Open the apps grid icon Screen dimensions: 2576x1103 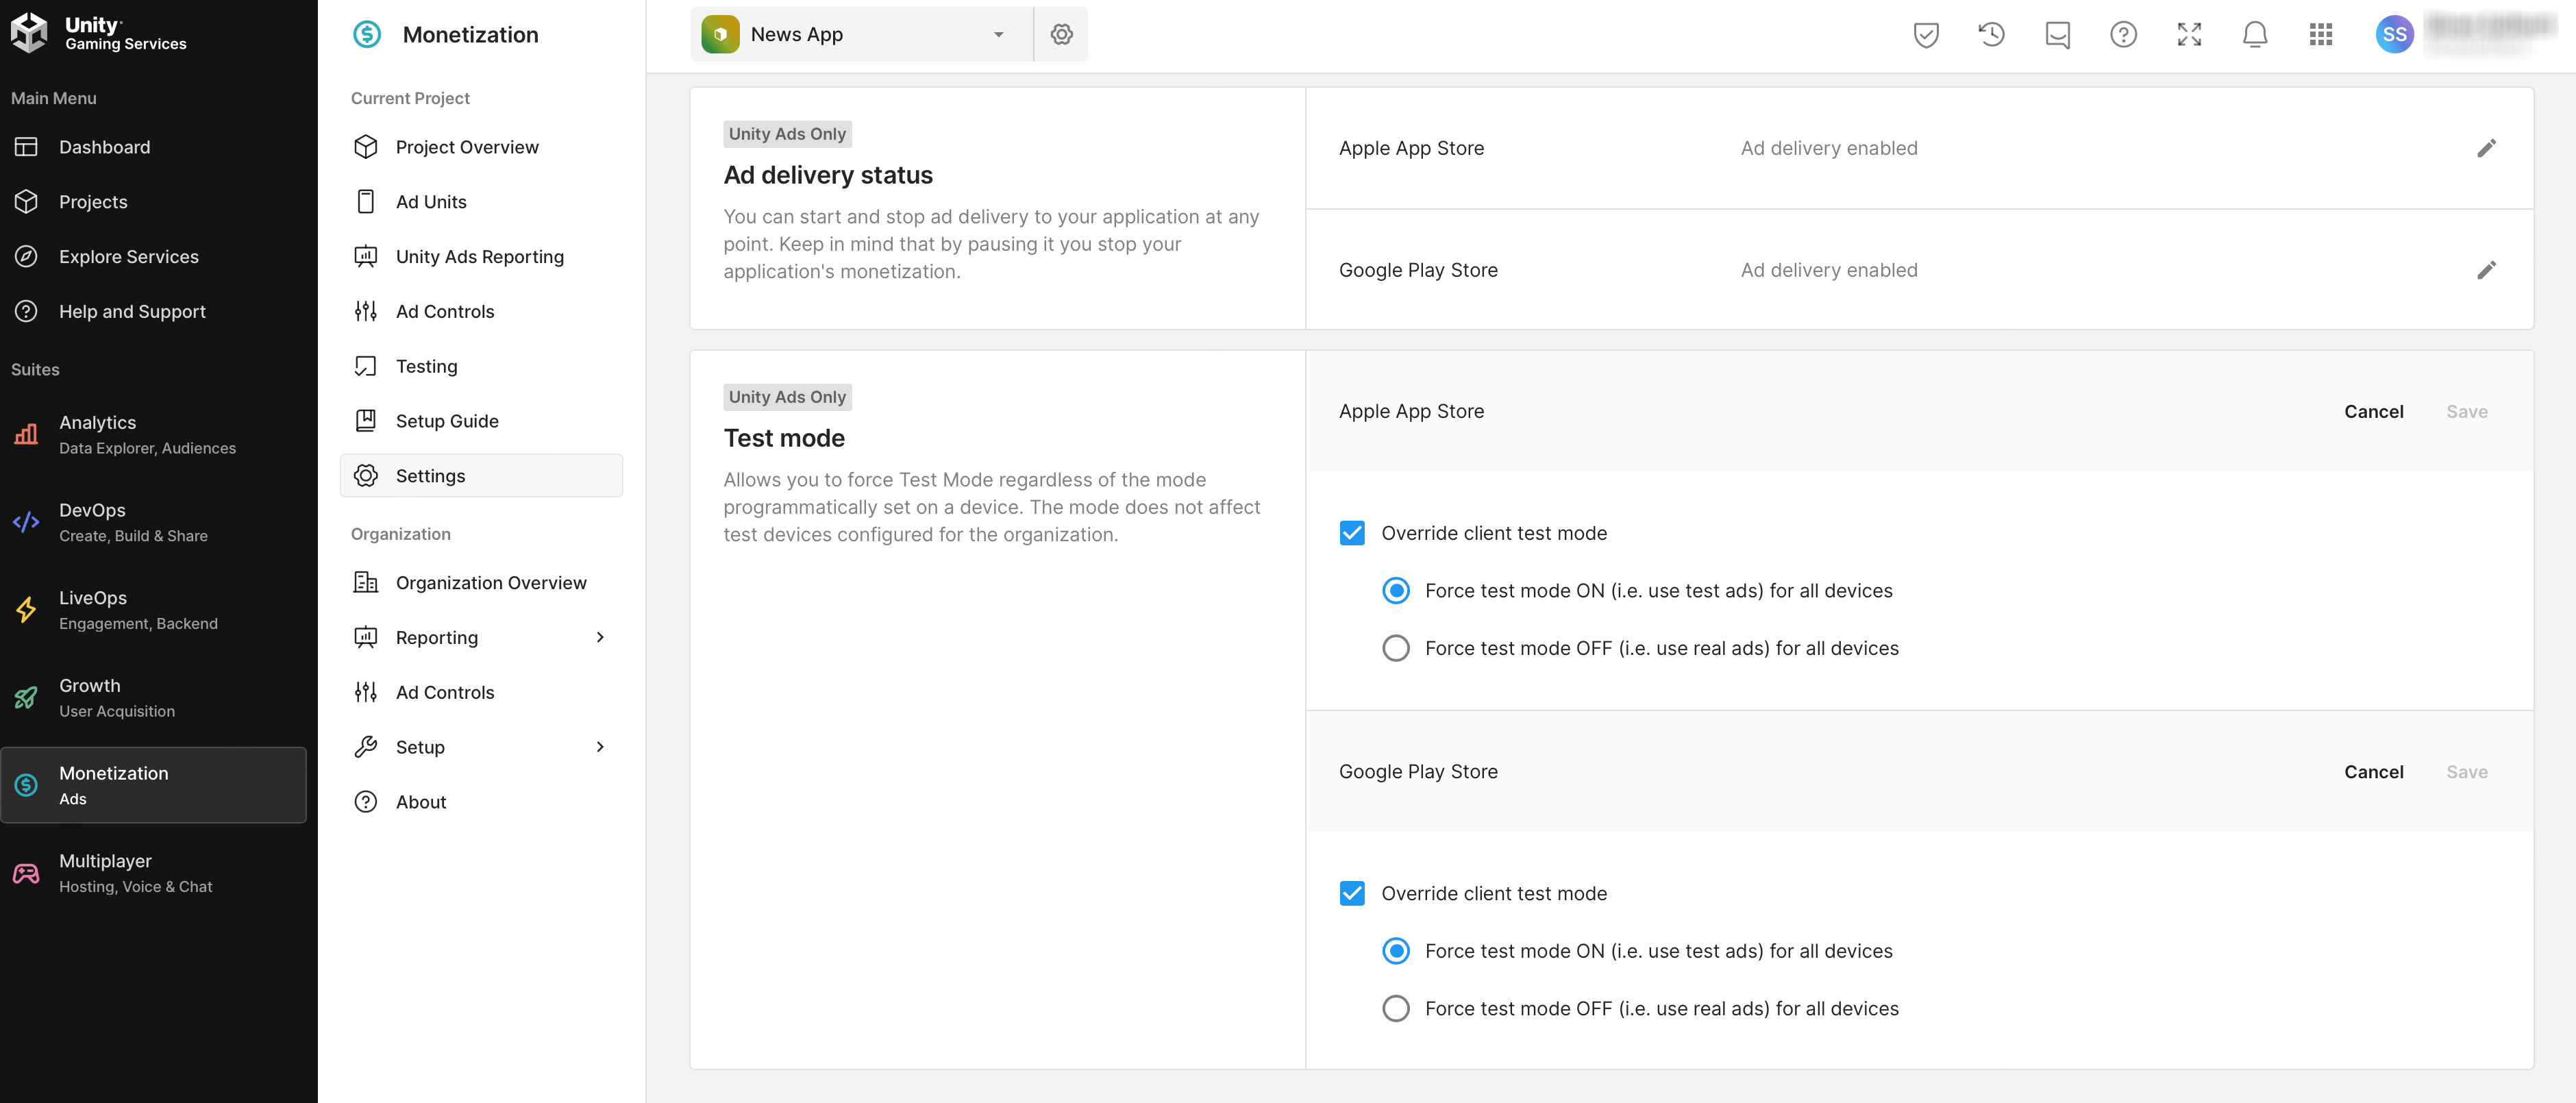click(2320, 35)
